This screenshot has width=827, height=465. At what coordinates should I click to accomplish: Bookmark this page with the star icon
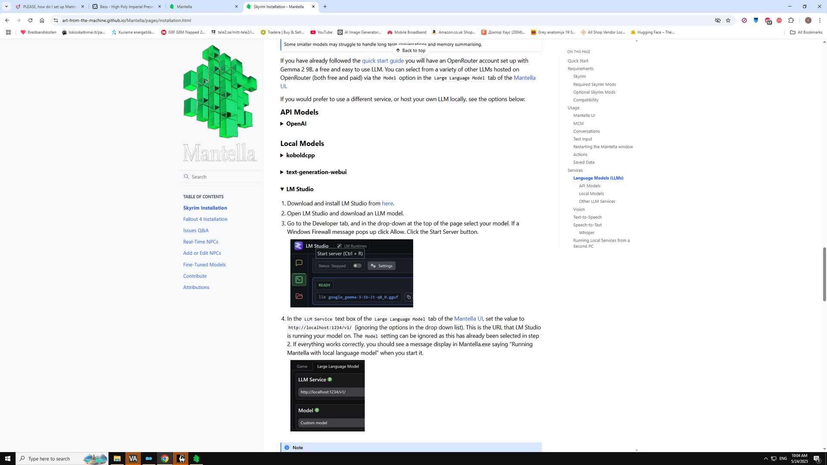(728, 20)
